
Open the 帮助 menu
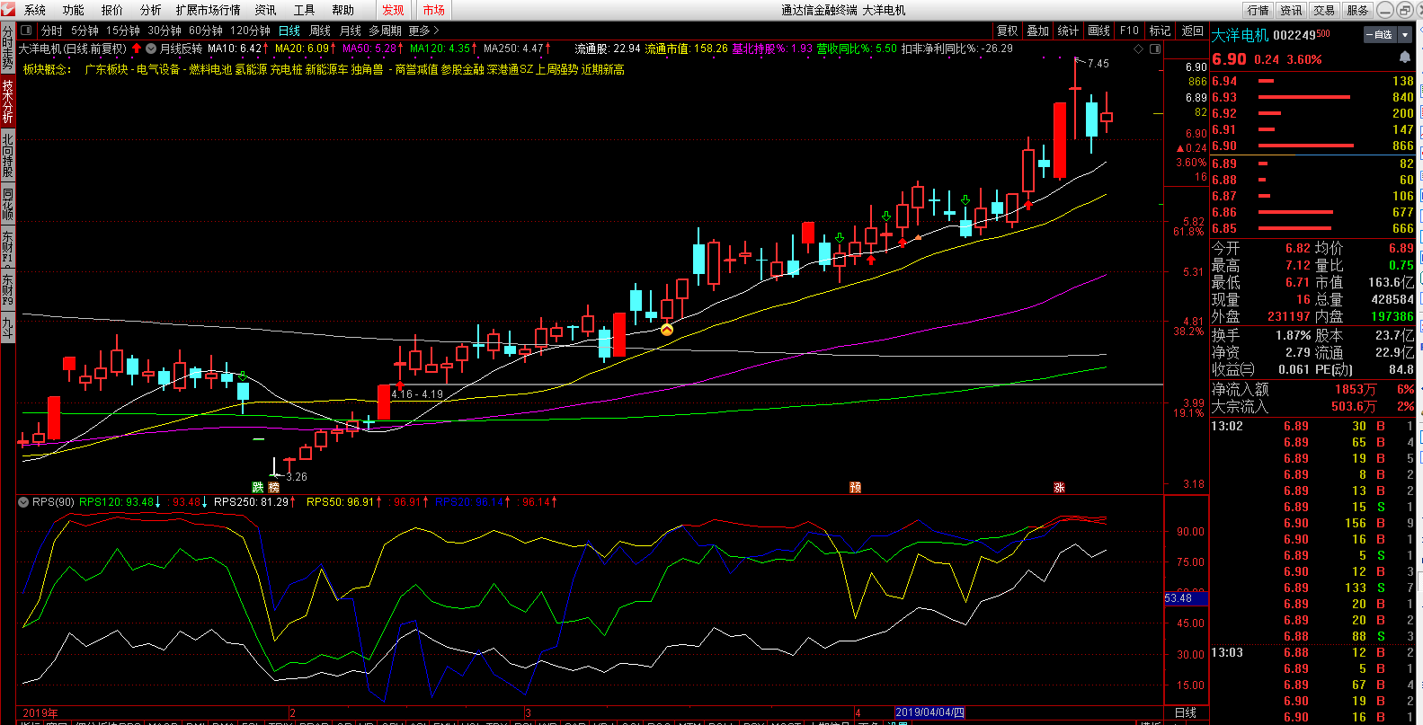(343, 10)
